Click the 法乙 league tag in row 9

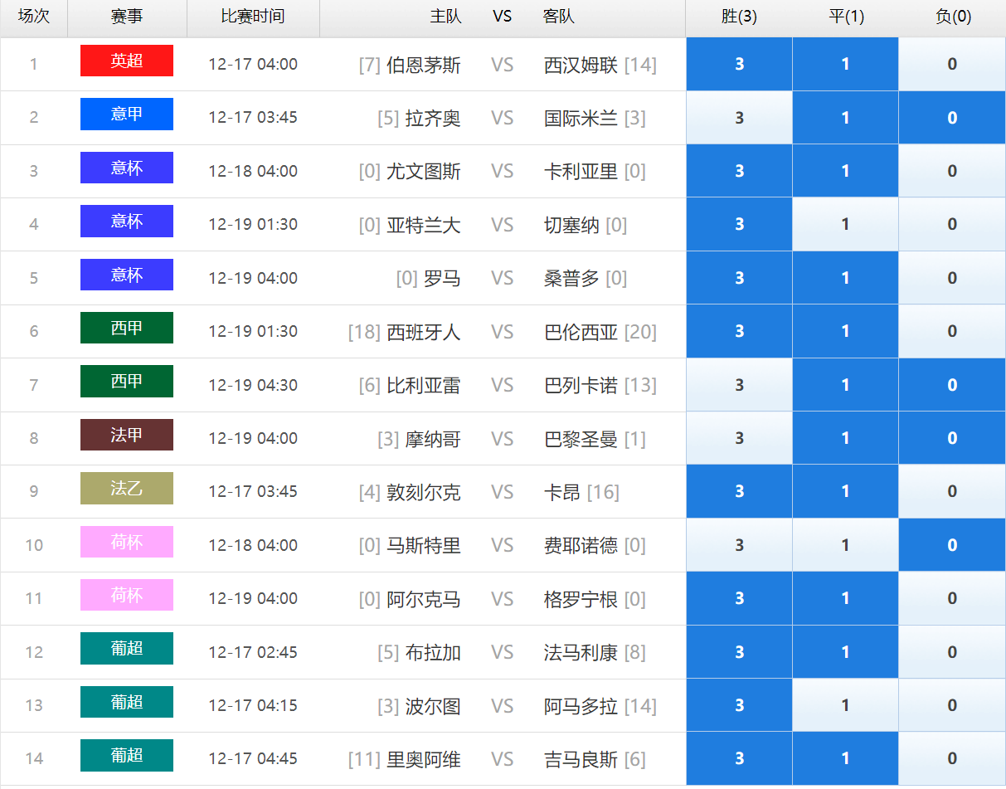click(x=127, y=488)
